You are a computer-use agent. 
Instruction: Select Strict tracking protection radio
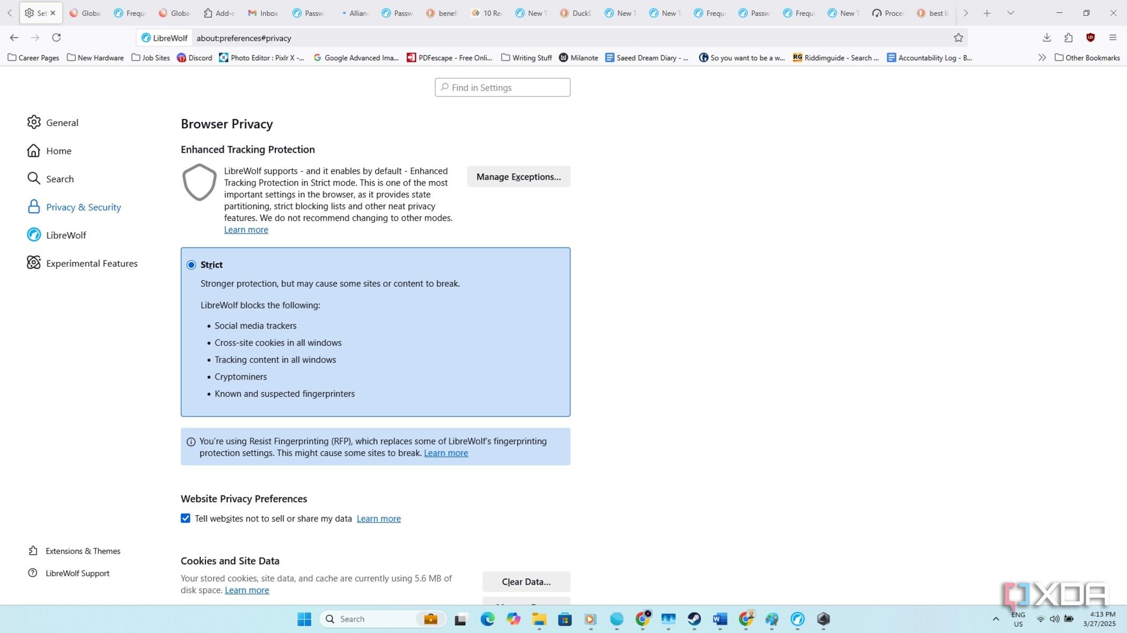pyautogui.click(x=191, y=265)
